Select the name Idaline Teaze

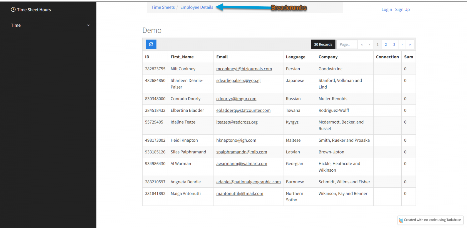(x=183, y=122)
